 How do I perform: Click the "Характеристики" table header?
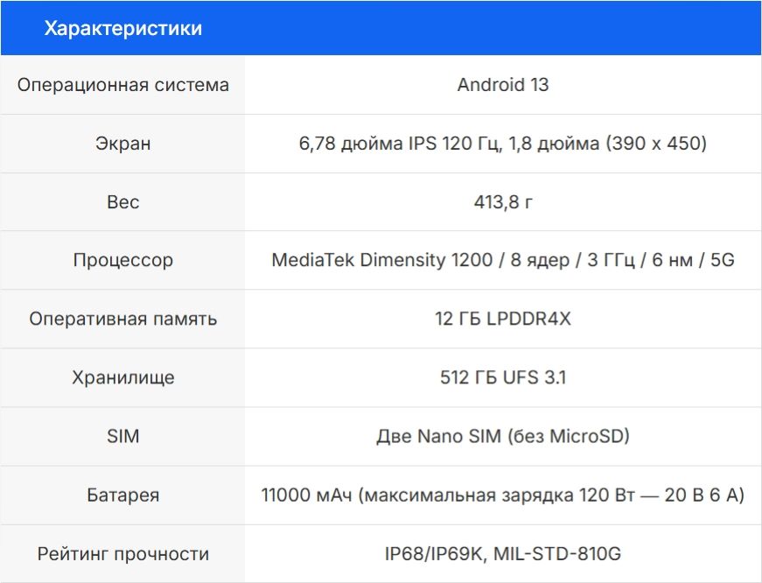[x=123, y=29]
